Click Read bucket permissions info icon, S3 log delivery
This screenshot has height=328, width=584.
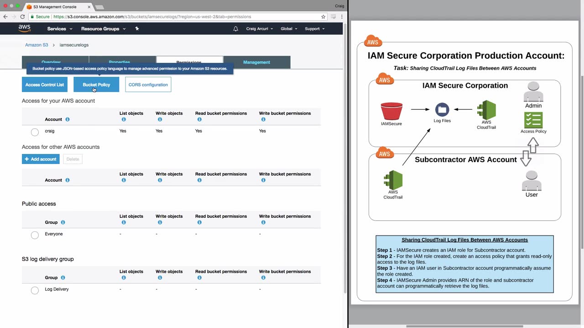[199, 277]
